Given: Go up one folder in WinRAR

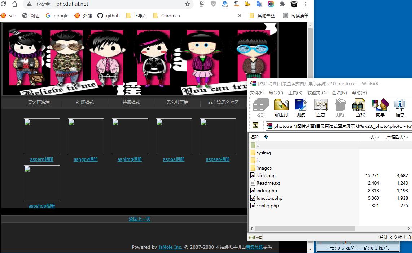Looking at the screenshot, I should [255, 125].
